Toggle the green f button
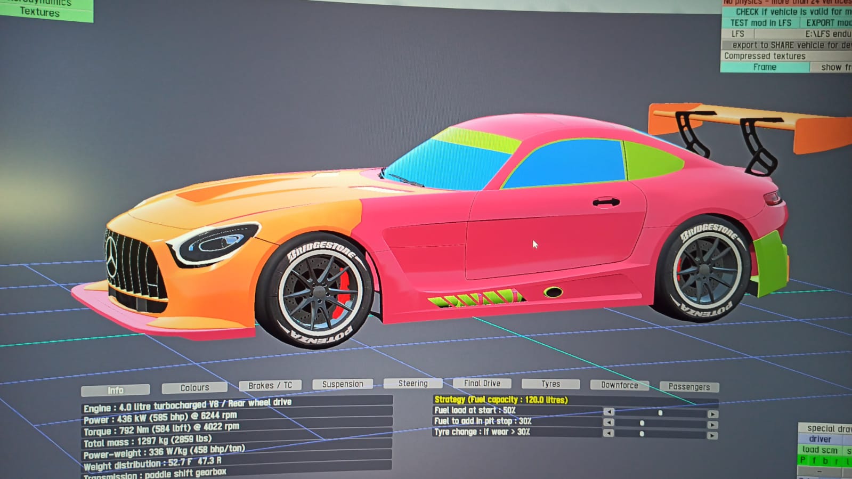The width and height of the screenshot is (852, 479). tap(814, 460)
